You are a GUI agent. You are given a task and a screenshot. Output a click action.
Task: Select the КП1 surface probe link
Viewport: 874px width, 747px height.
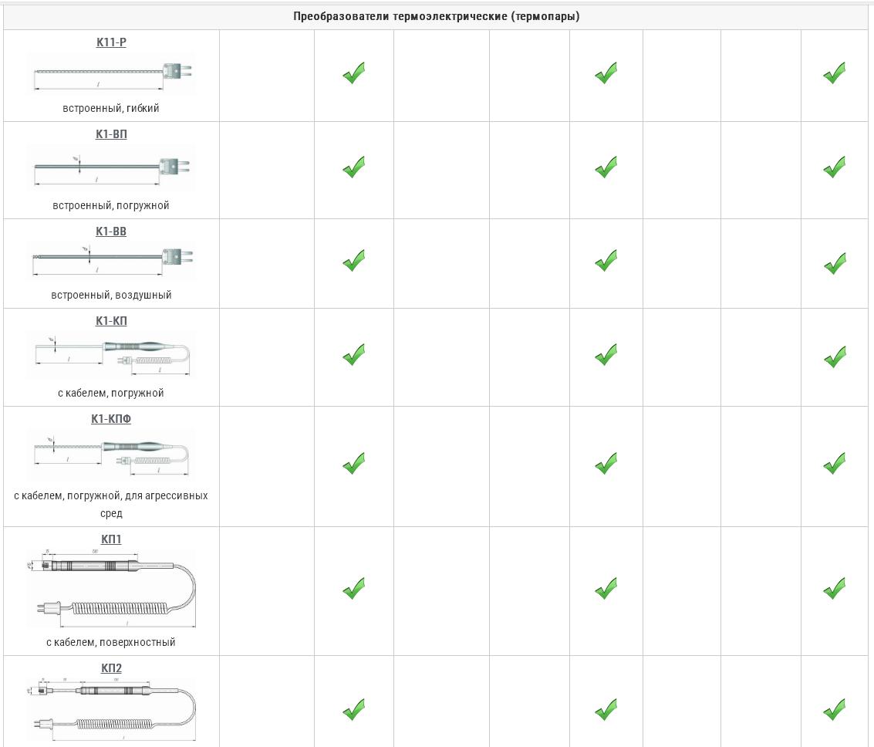[111, 539]
